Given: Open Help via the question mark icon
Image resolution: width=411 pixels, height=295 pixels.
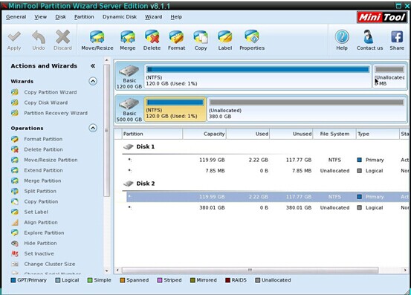Looking at the screenshot, I should click(x=342, y=37).
